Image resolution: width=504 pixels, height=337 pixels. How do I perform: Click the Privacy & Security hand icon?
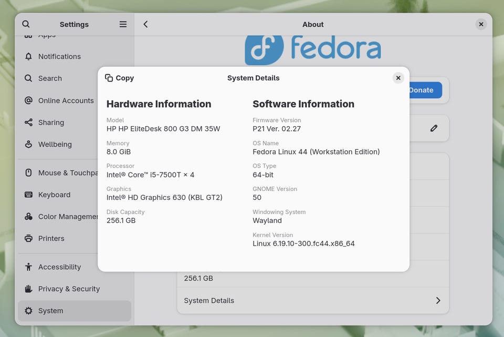coord(28,289)
